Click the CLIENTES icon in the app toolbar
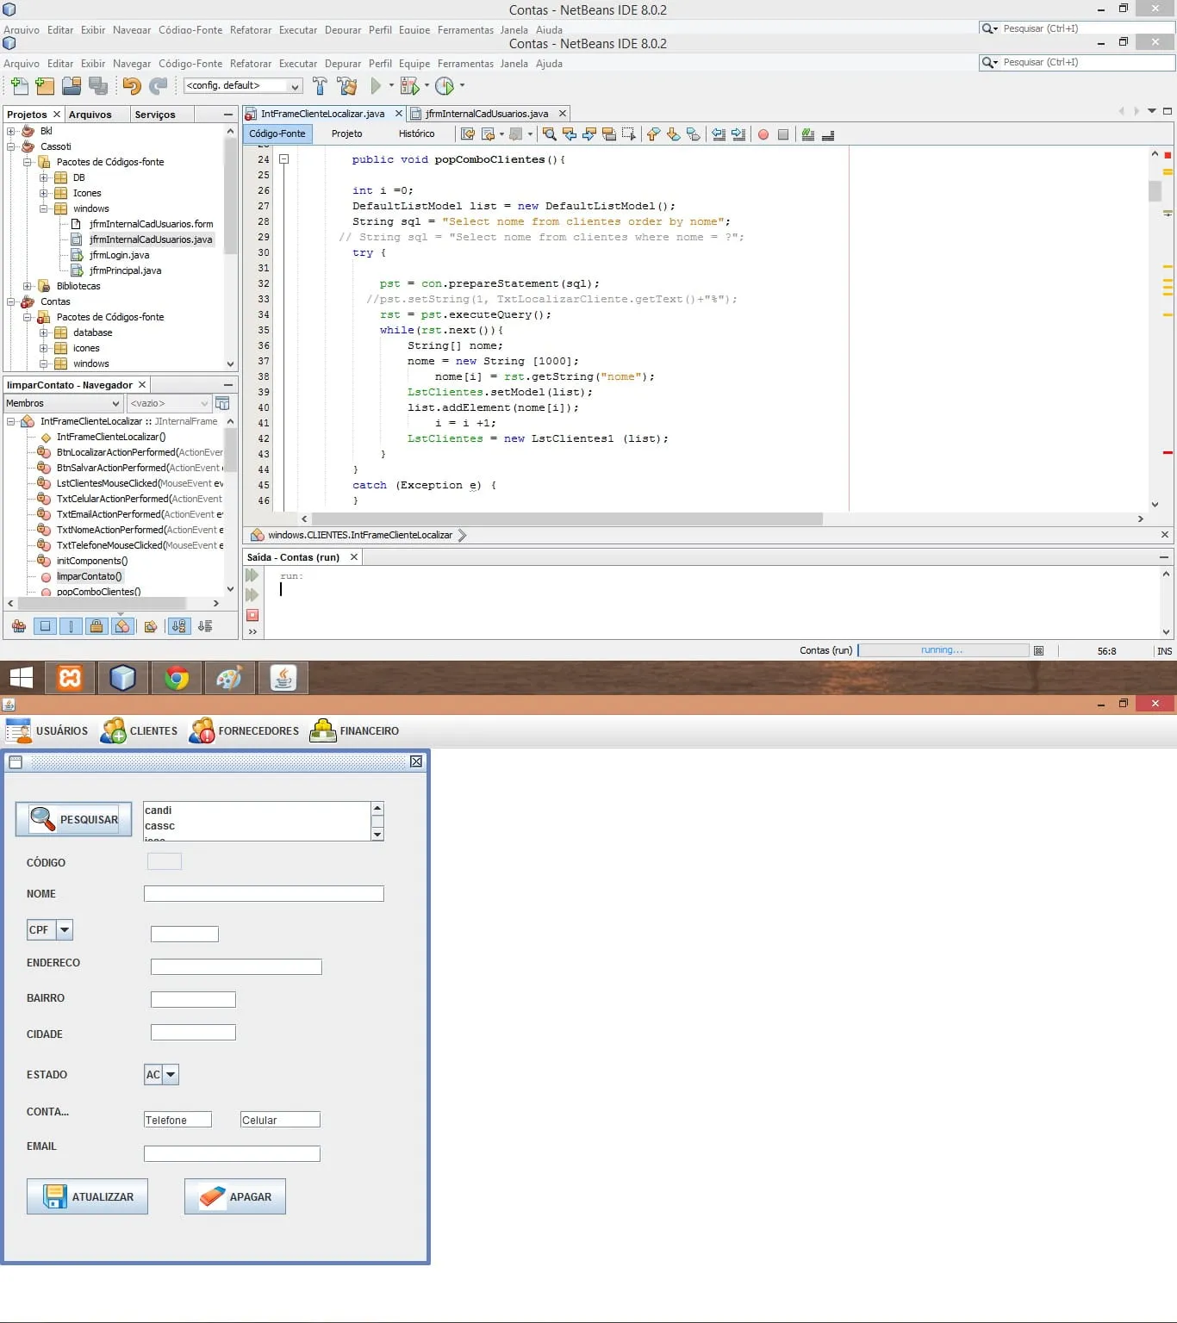The width and height of the screenshot is (1177, 1323). (114, 730)
